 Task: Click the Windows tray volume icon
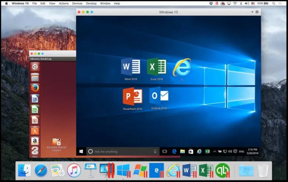230,151
